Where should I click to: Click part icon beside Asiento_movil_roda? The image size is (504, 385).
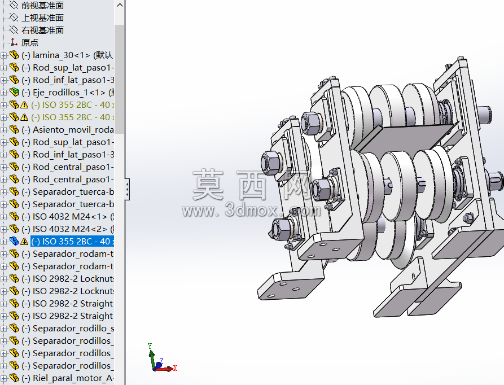click(14, 129)
